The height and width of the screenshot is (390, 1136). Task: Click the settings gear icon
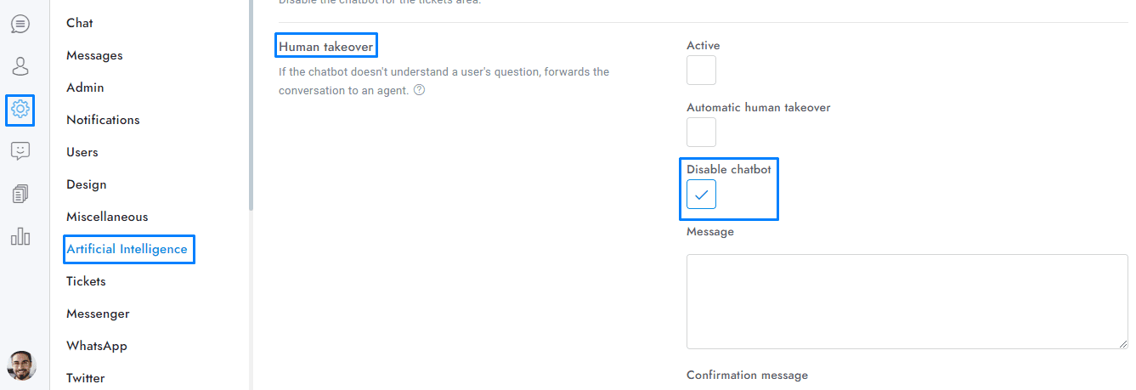[x=20, y=109]
